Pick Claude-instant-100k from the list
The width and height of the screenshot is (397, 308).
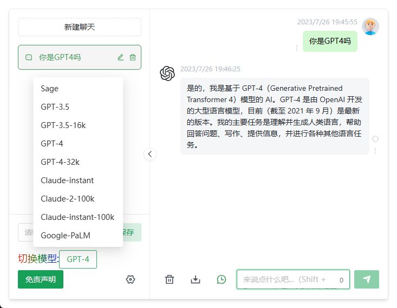click(78, 217)
